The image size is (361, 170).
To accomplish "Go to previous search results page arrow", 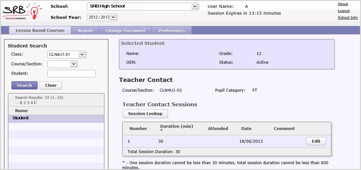I will coord(17,102).
